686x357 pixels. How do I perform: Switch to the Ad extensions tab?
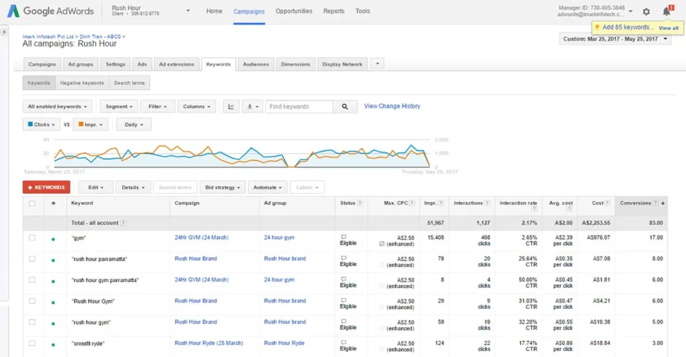(x=176, y=64)
